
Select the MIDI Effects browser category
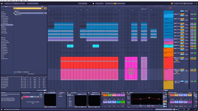click(x=6, y=20)
